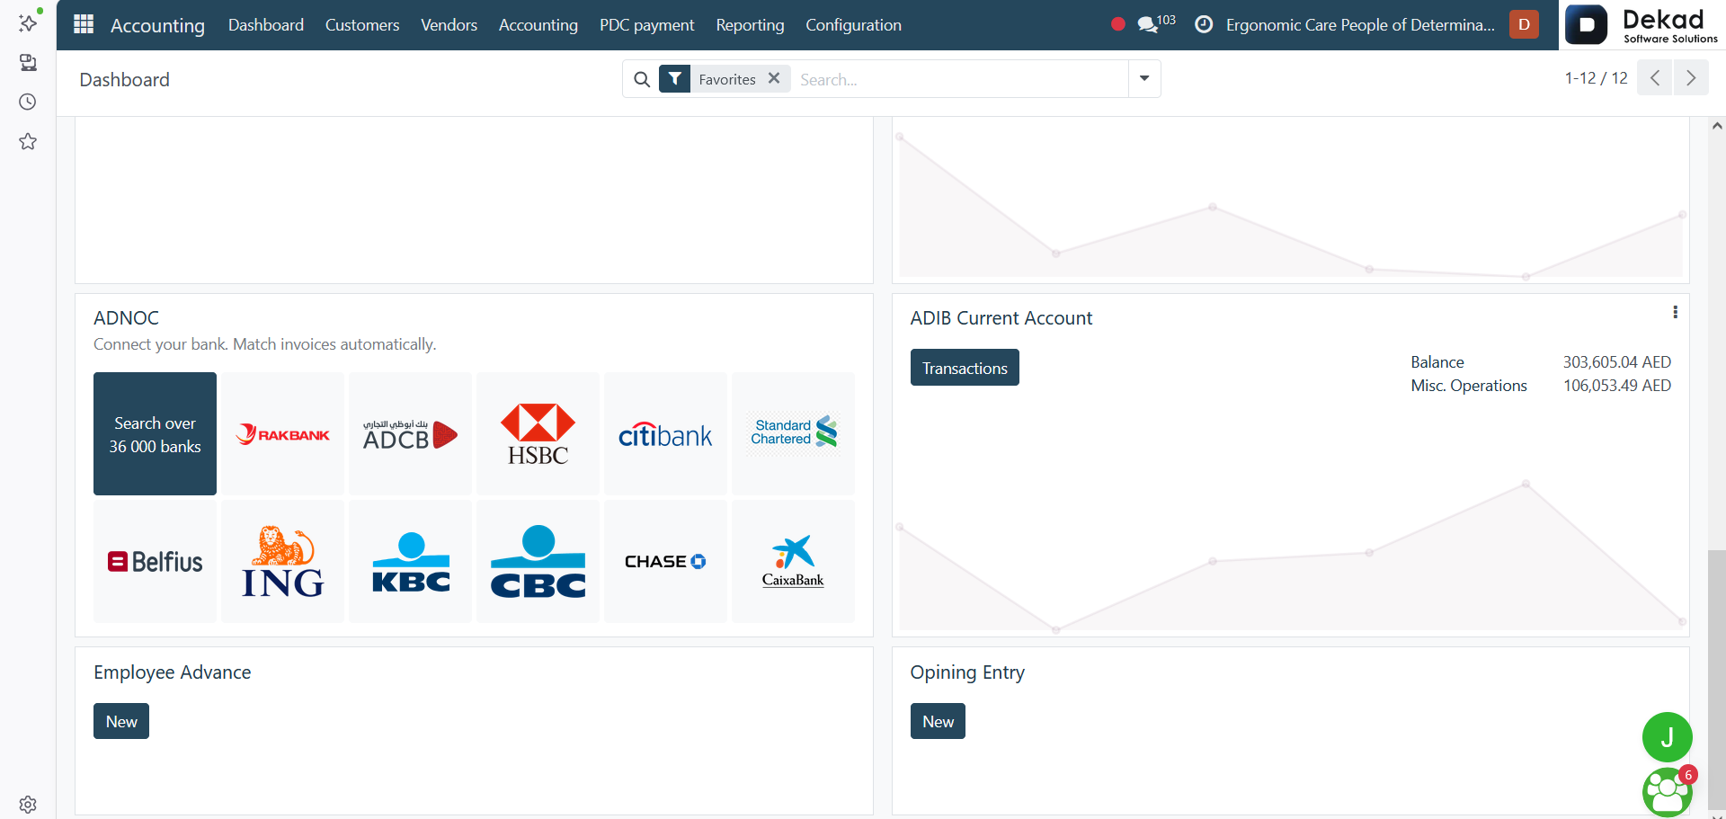Image resolution: width=1726 pixels, height=819 pixels.
Task: Click the Accounting app title
Action: pos(157,25)
